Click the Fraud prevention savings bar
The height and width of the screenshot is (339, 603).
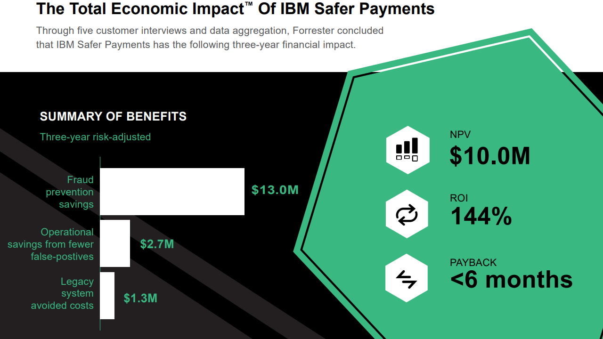pos(172,192)
